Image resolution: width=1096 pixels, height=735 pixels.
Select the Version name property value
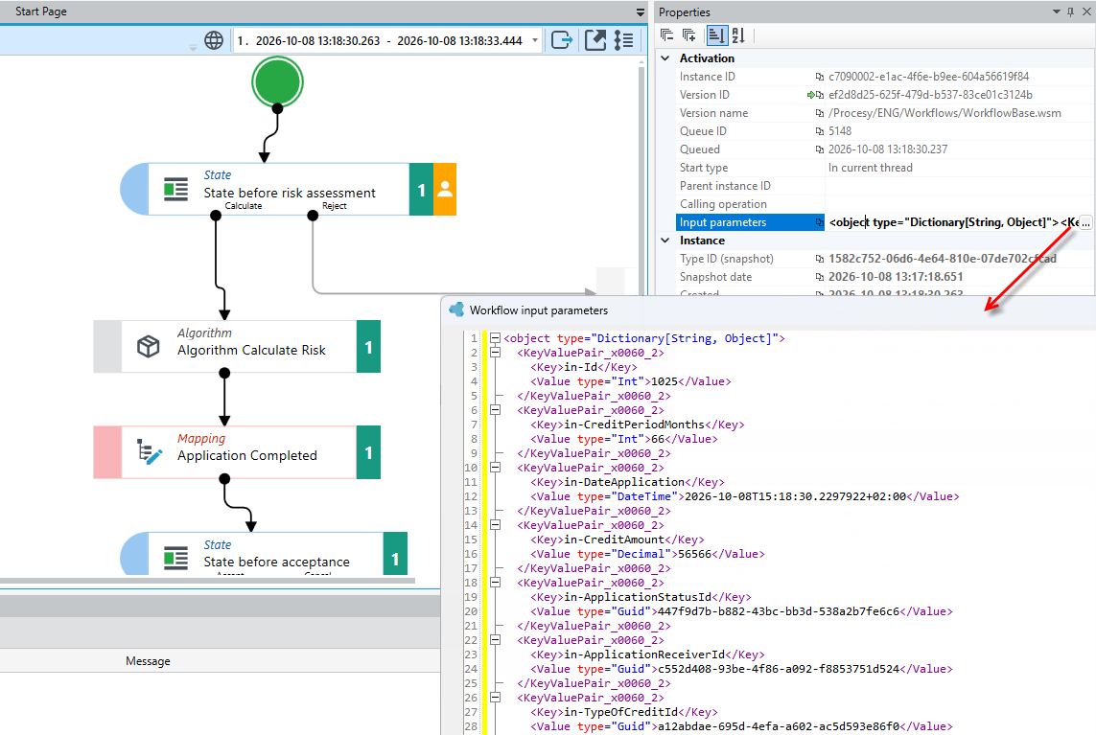pyautogui.click(x=944, y=113)
